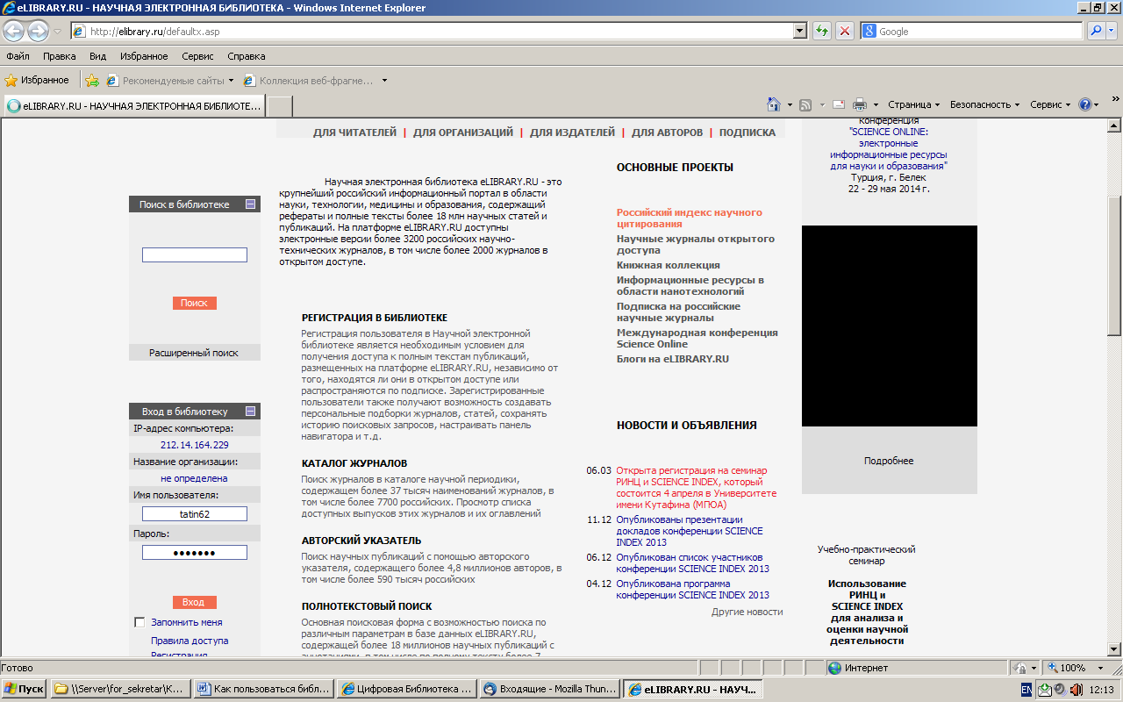Toggle the Запомнить меня checkbox
This screenshot has width=1123, height=702.
(139, 622)
